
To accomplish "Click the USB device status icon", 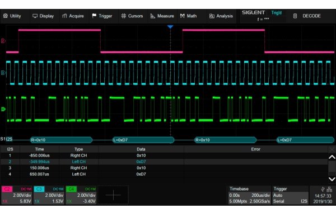I will [323, 189].
